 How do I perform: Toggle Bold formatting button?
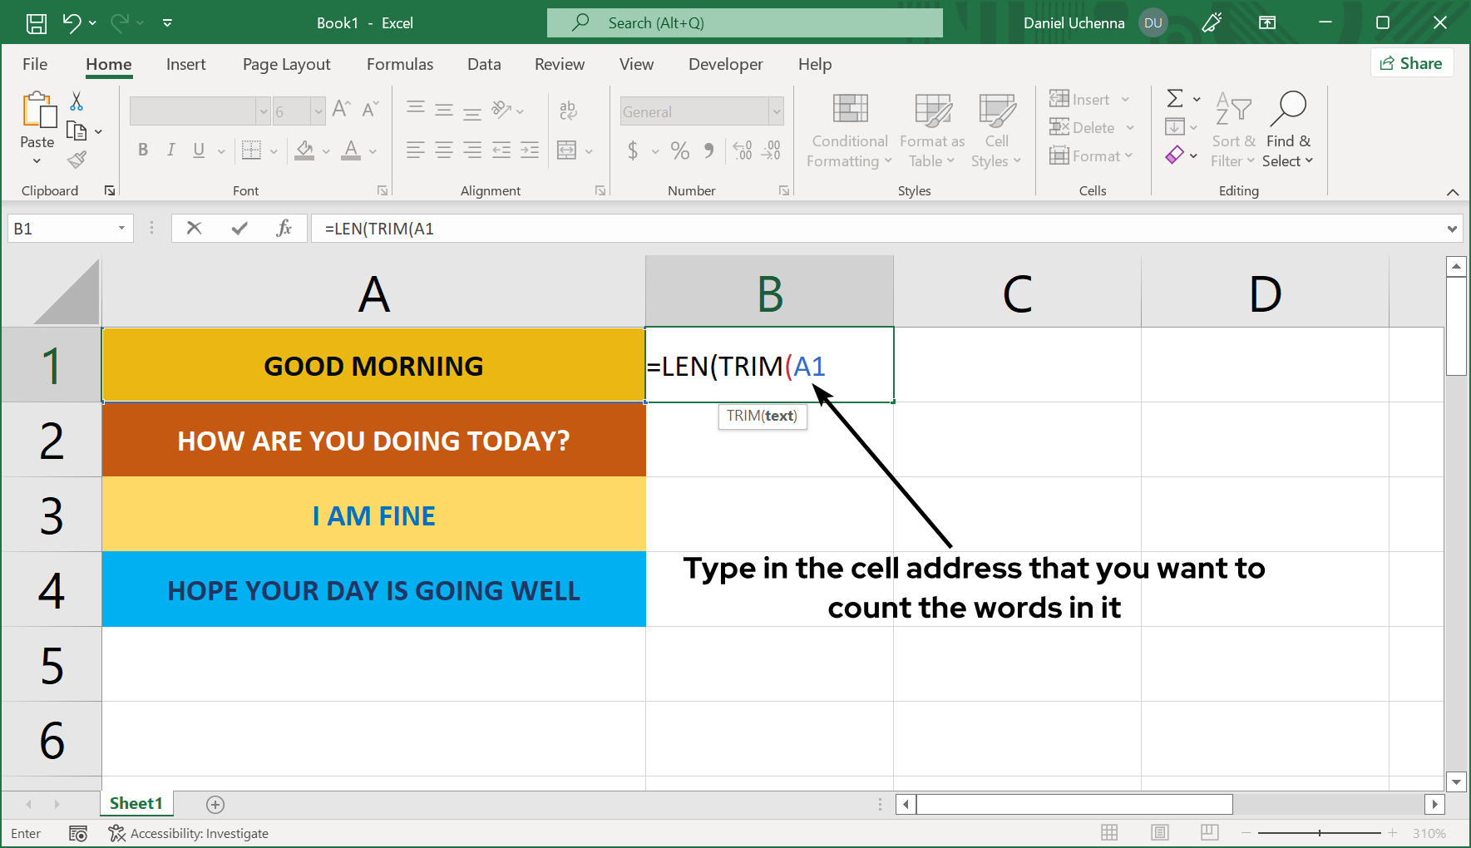click(x=143, y=150)
